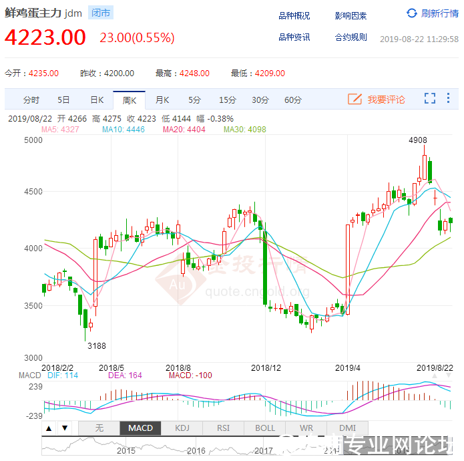This screenshot has height=461, width=464.
Task: Select the 5分 interval tab
Action: point(194,100)
